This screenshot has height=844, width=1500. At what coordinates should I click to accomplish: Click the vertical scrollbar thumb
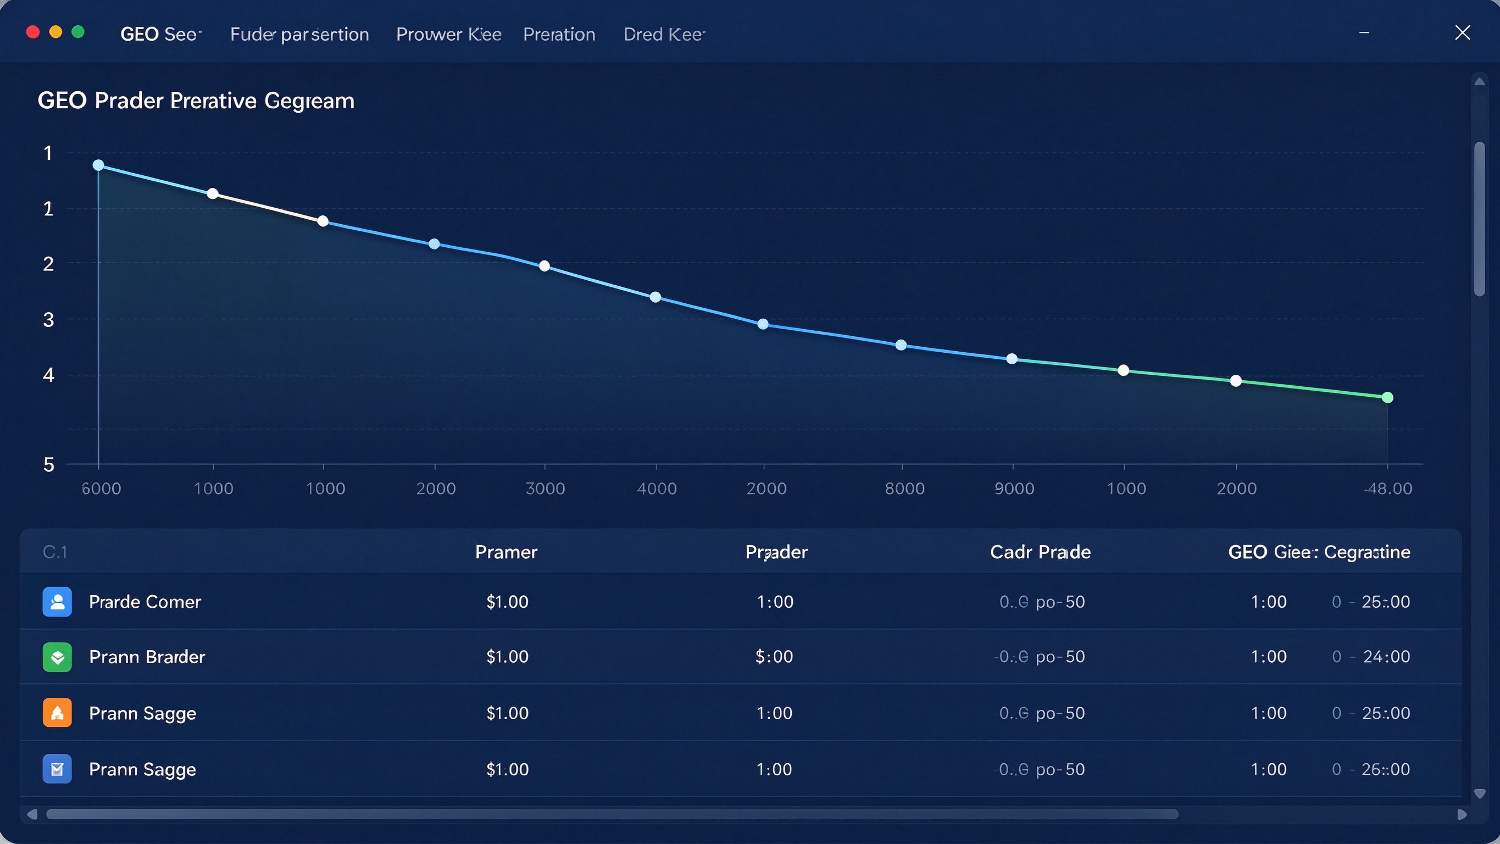1479,219
